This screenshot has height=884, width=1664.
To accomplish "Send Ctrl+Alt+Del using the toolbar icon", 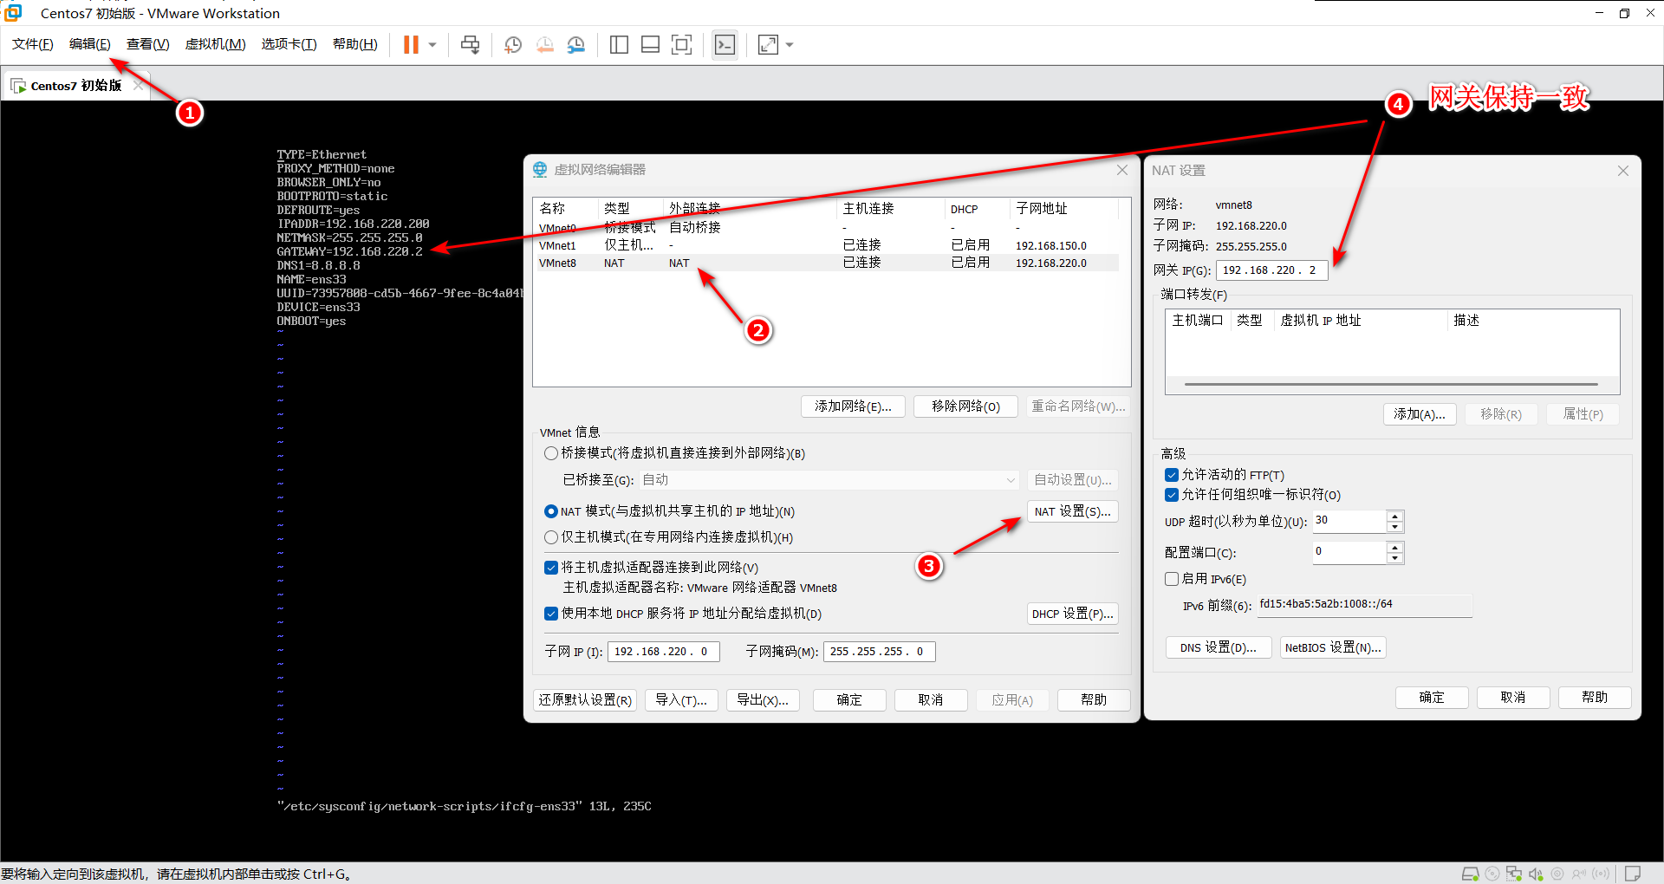I will 470,44.
